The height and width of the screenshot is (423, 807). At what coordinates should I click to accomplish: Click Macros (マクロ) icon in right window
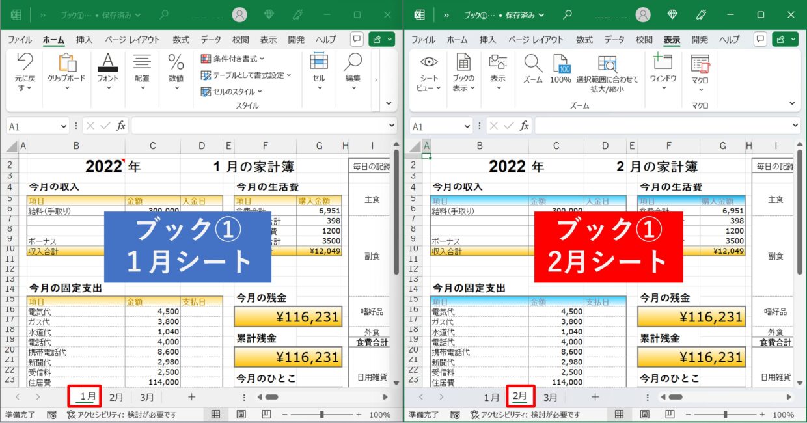coord(700,63)
